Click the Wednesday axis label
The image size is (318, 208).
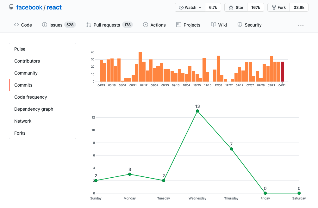coord(197,198)
